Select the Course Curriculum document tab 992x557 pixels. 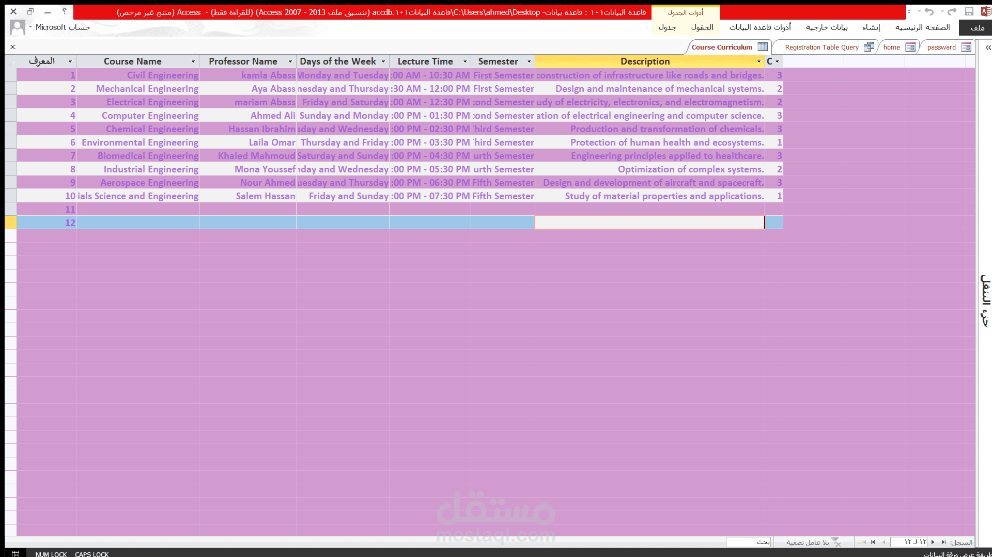tap(729, 47)
